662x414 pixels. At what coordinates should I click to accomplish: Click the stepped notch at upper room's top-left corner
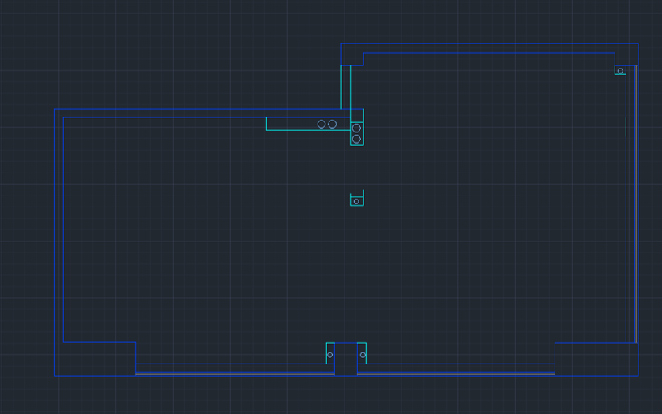[352, 59]
